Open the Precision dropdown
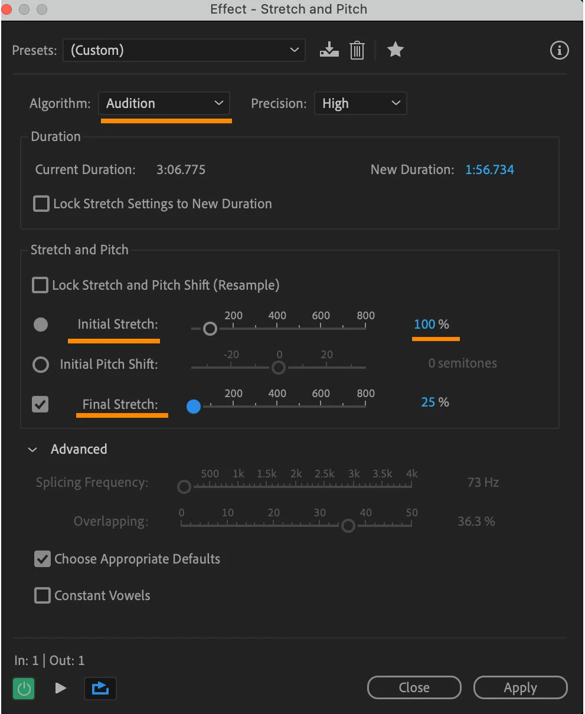Screen dimensions: 585x714 (360, 104)
